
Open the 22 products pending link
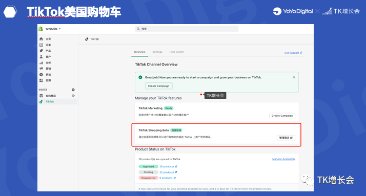[x=168, y=172]
